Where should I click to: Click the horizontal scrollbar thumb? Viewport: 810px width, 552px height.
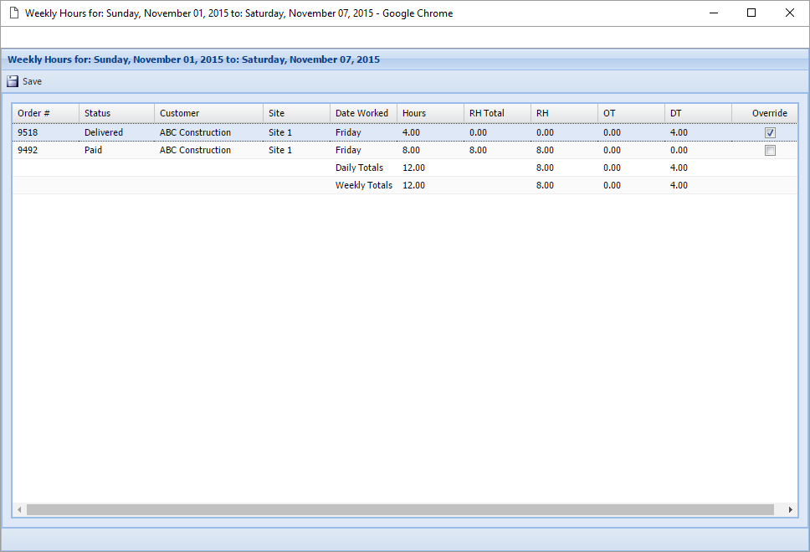pos(400,509)
